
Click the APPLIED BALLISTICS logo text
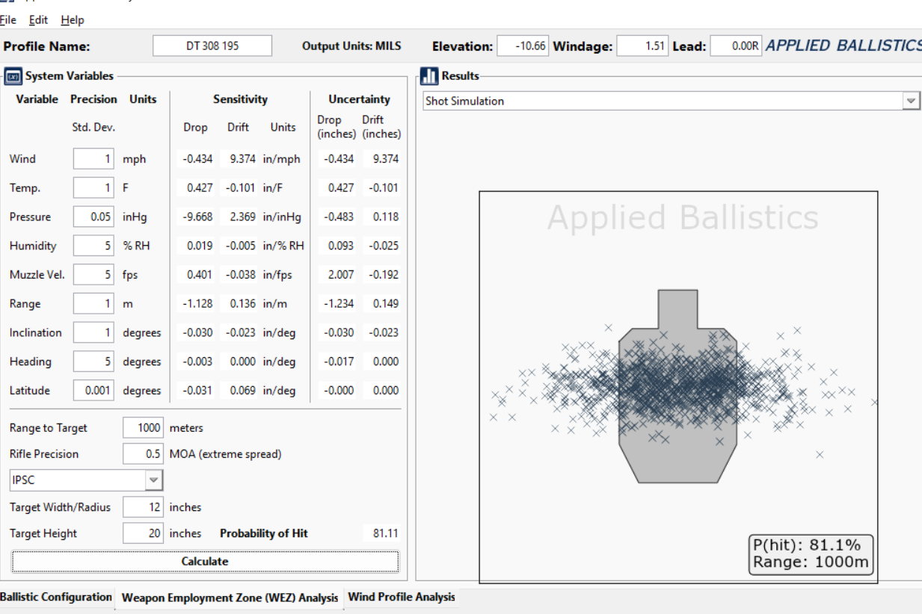pyautogui.click(x=843, y=46)
